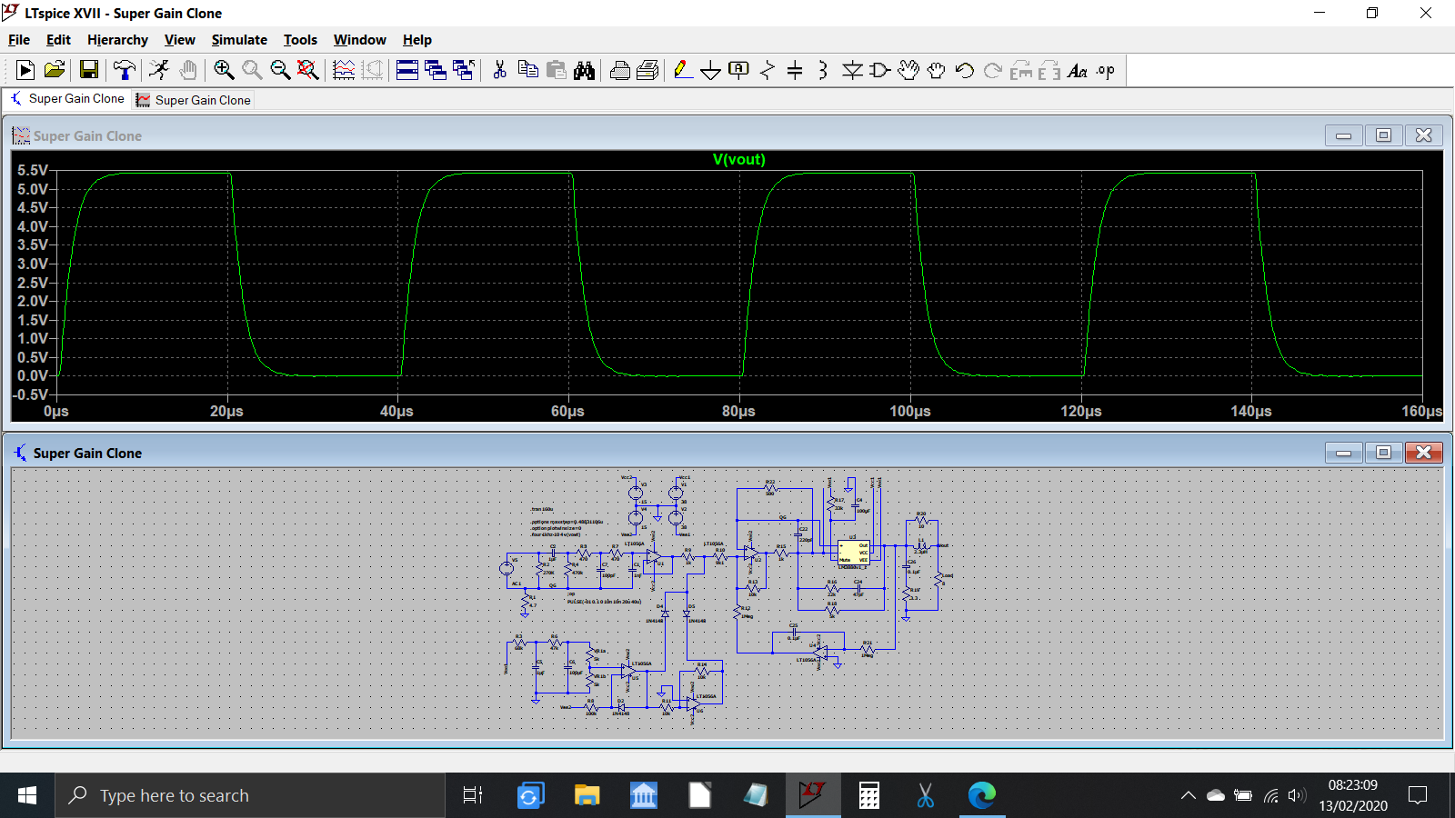
Task: Add a SPICE directive with the .op icon
Action: (x=1106, y=70)
